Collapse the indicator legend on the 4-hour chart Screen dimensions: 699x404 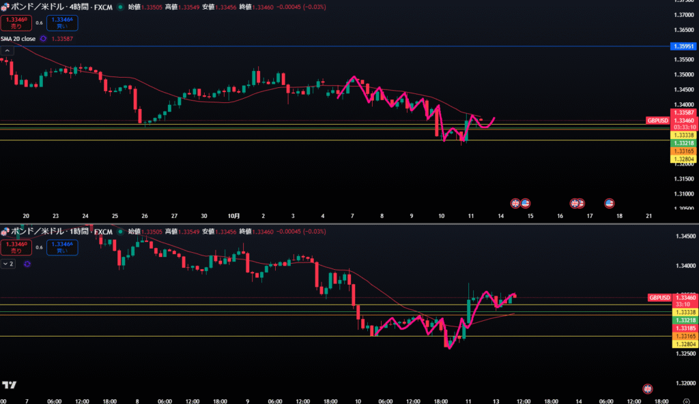point(6,50)
